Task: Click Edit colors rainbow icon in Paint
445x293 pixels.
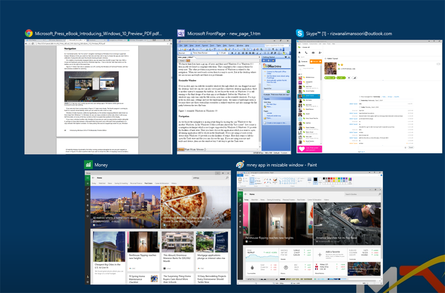Action: pos(350,181)
